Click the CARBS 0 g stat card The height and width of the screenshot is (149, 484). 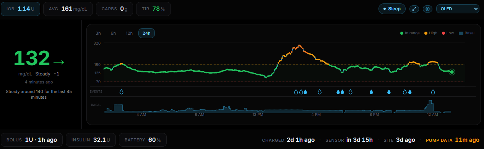(x=114, y=9)
